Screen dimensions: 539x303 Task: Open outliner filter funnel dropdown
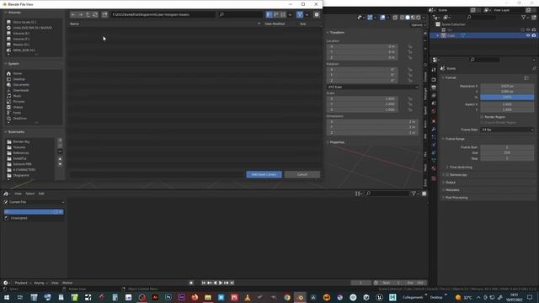pos(525,17)
